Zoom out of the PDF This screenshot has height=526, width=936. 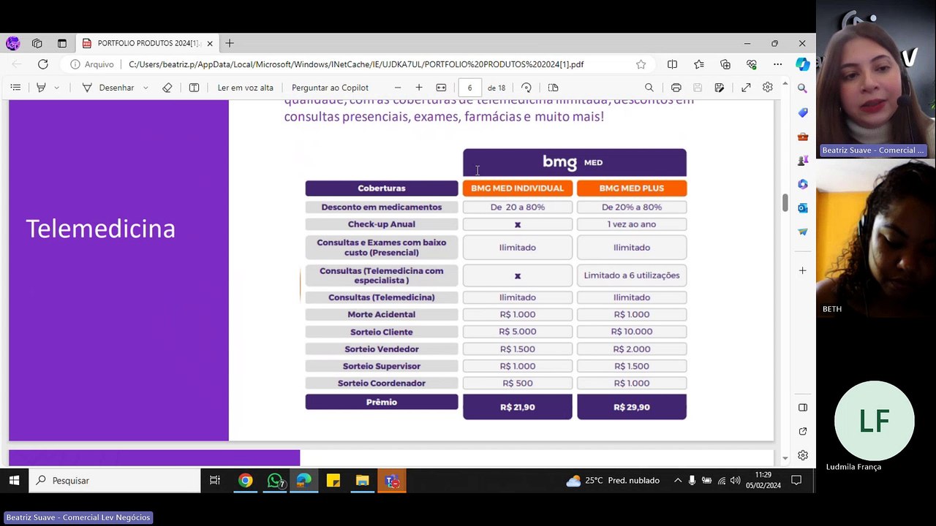(398, 88)
